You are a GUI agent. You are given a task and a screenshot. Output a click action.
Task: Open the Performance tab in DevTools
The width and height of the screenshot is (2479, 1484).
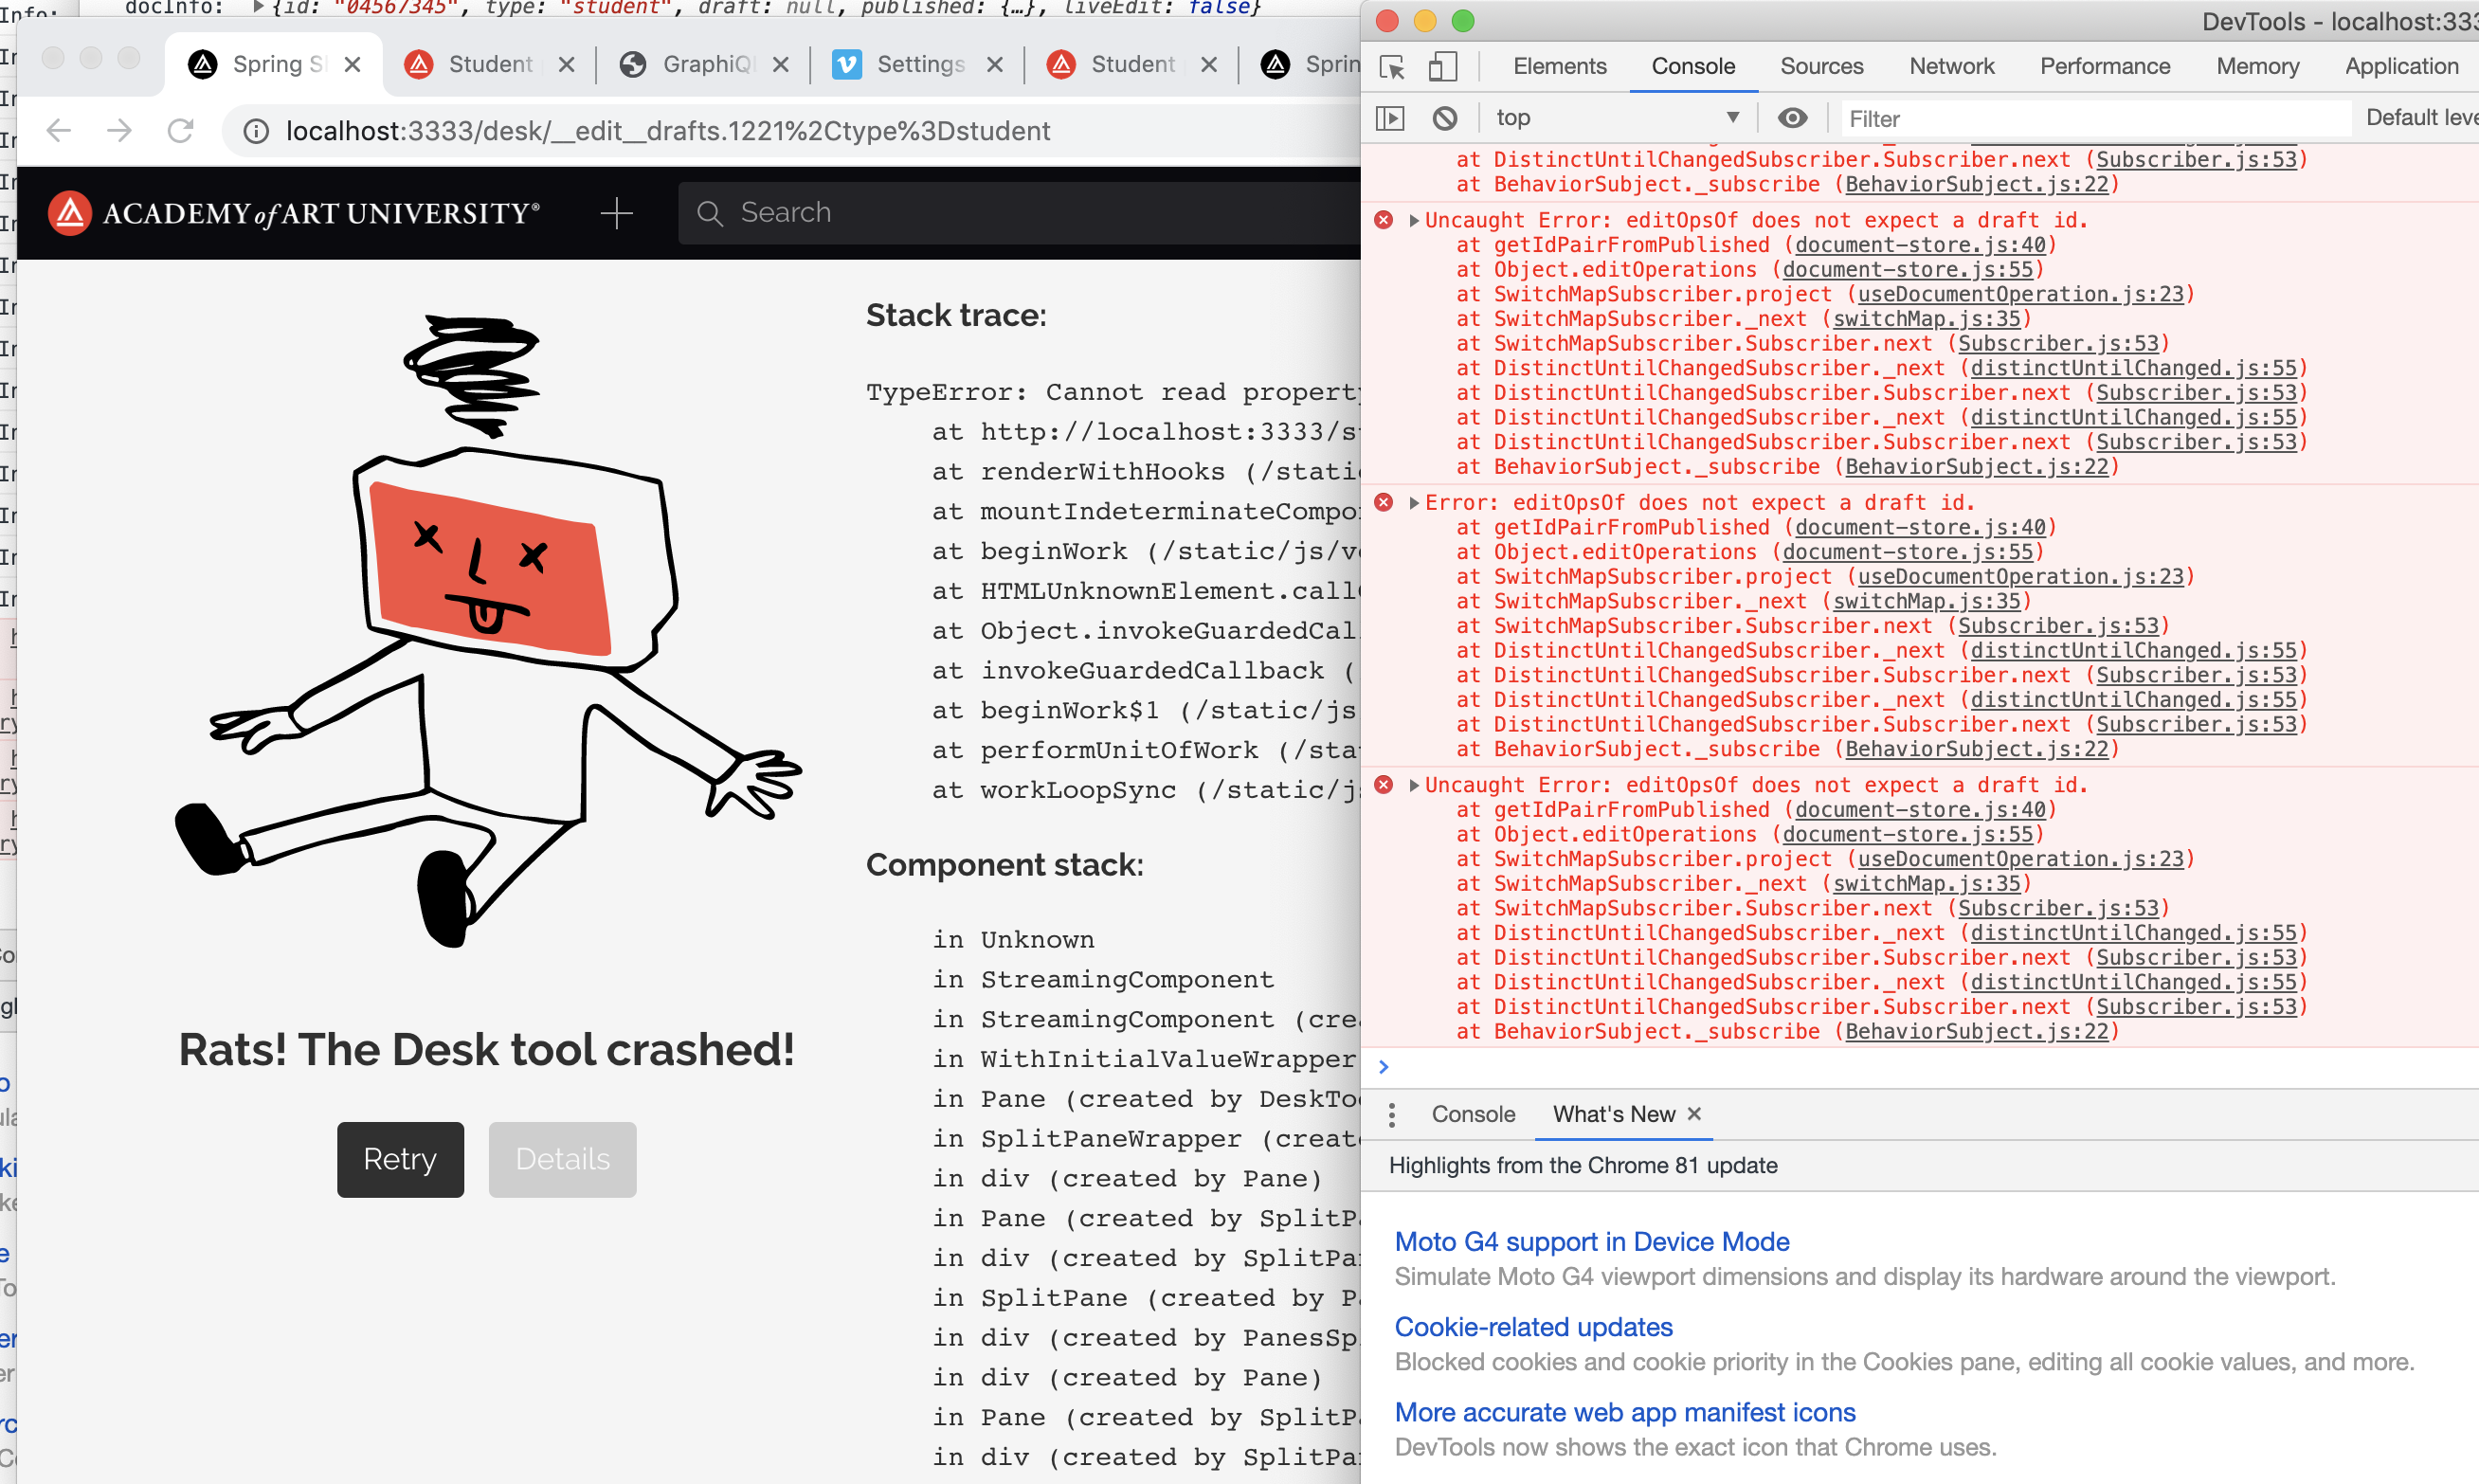[2104, 66]
